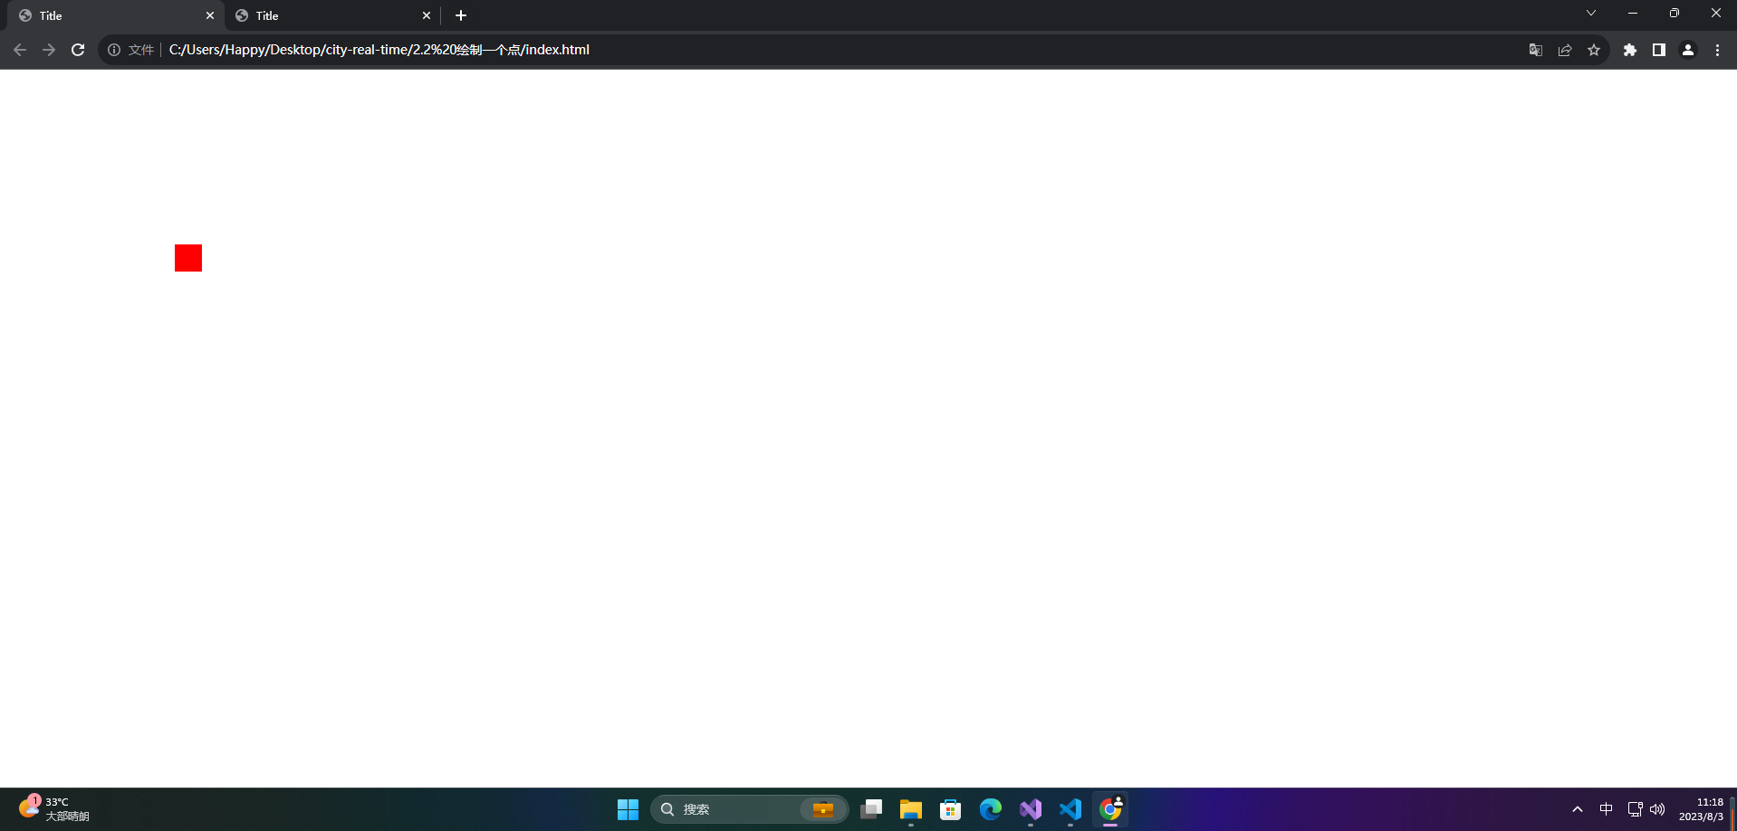
Task: Open network settings from the tray
Action: click(1635, 809)
